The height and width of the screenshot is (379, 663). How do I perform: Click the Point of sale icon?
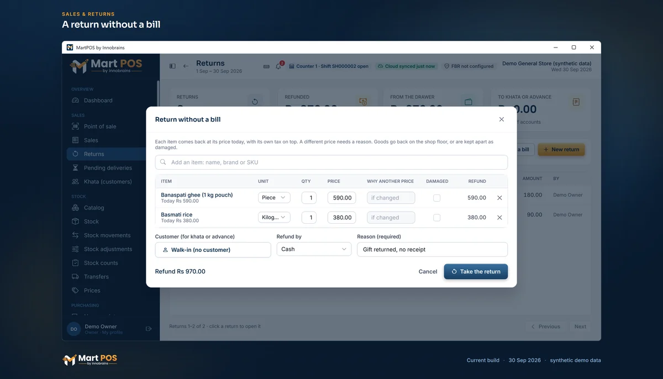[x=75, y=127]
